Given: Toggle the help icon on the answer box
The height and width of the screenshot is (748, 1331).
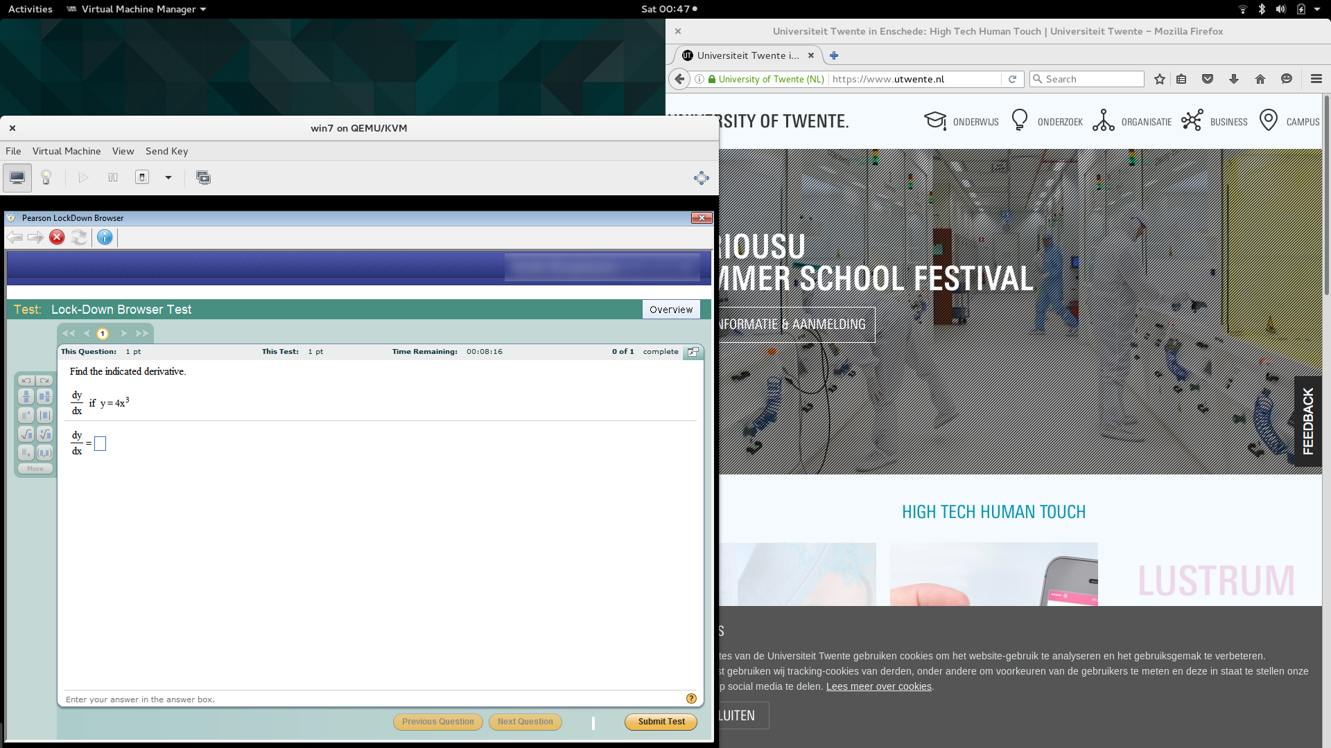Looking at the screenshot, I should click(691, 697).
